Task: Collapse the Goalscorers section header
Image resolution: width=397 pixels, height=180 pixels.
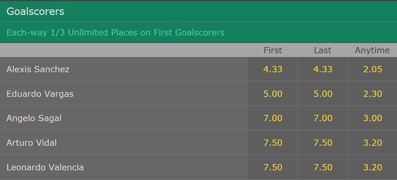Action: click(x=198, y=12)
